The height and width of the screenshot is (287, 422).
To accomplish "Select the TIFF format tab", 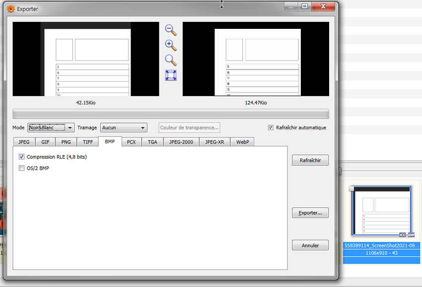I will (x=87, y=142).
